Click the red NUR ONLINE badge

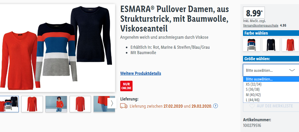point(126,86)
